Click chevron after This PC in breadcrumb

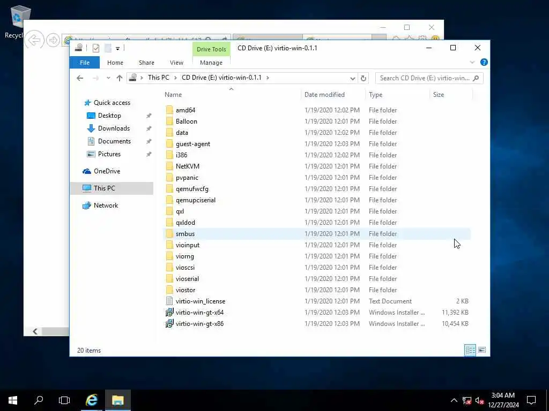[175, 78]
